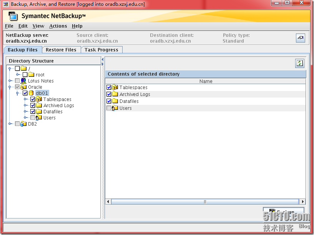Expand the Users tree node
314x235 pixels.
pos(25,118)
